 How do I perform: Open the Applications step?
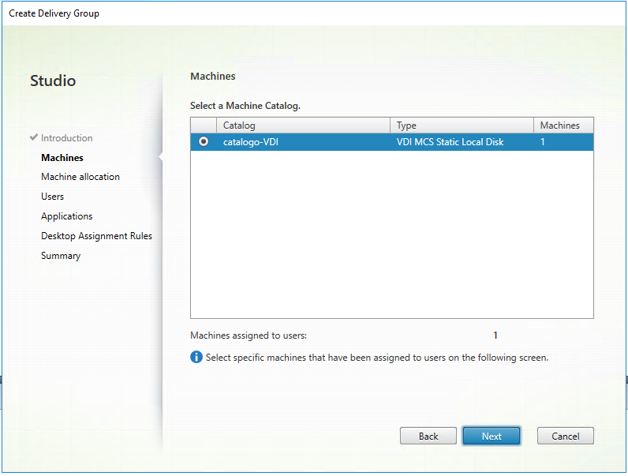click(x=67, y=216)
